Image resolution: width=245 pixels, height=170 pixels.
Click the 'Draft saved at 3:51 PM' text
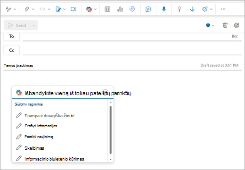(220, 65)
